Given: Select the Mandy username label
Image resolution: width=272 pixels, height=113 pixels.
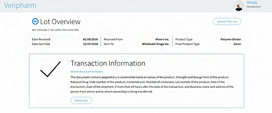Looking at the screenshot, I should pyautogui.click(x=252, y=3).
